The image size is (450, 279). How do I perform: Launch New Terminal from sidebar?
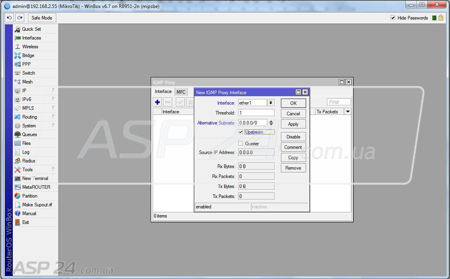tap(35, 178)
